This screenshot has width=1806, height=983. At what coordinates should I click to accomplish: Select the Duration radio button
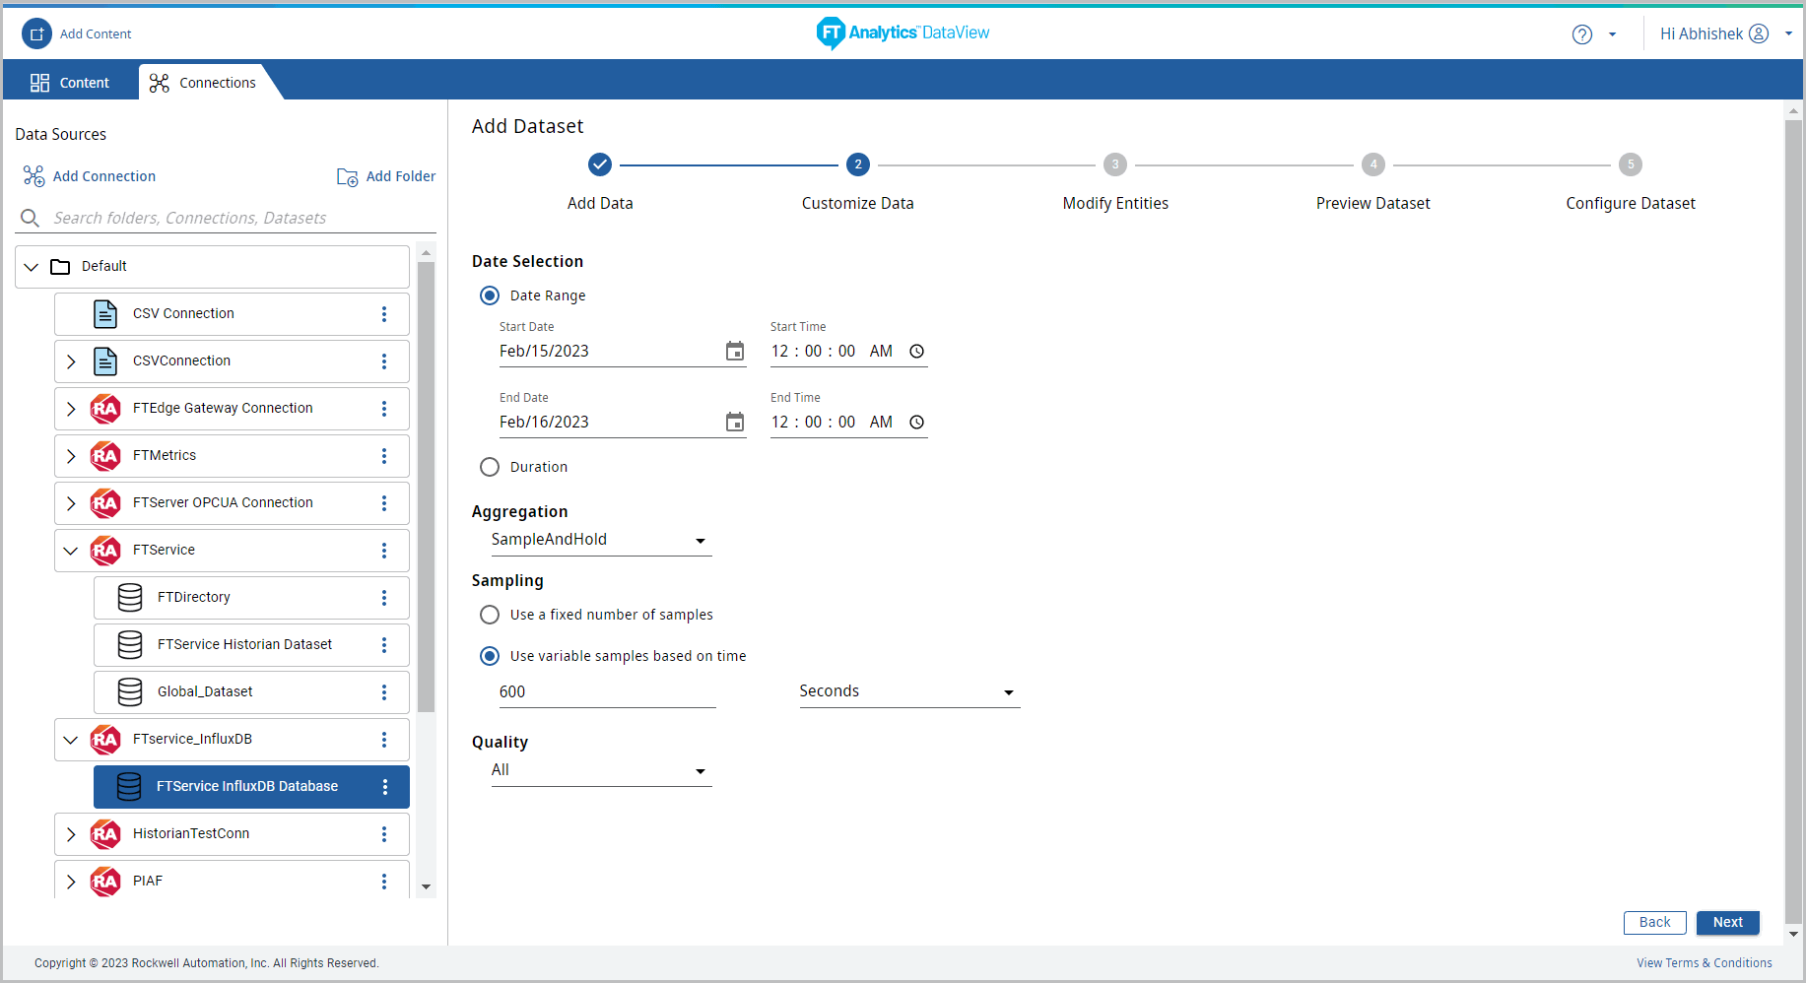point(490,467)
